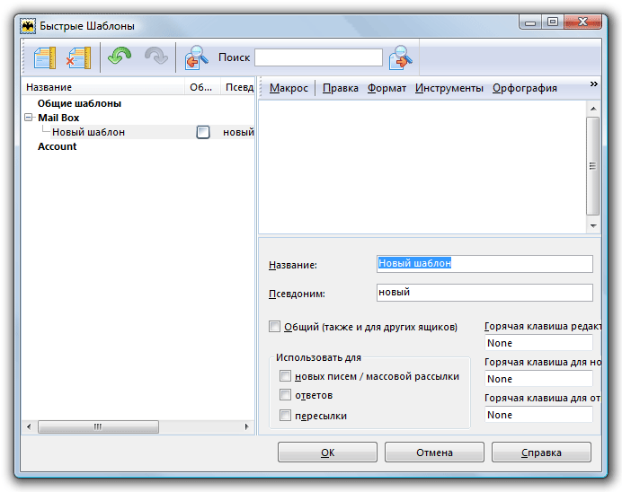Click the green undo arrow
Viewport: 622px width, 492px height.
coord(120,56)
